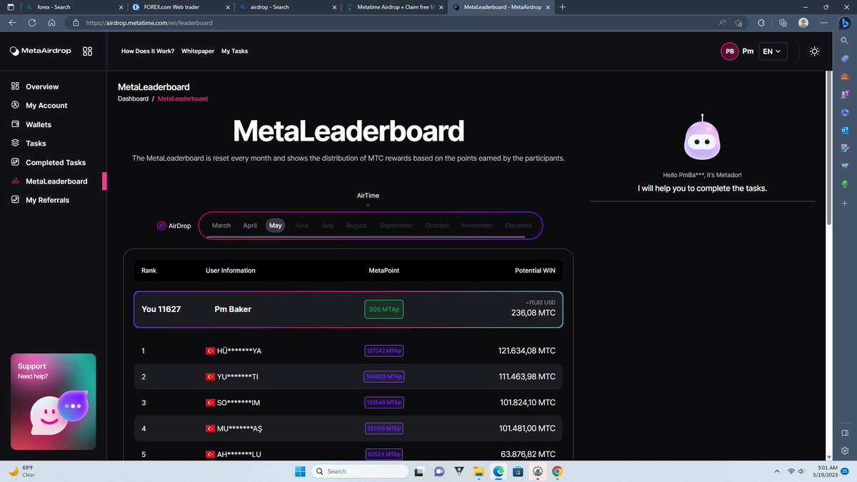857x482 pixels.
Task: Click the Windows Start button
Action: pos(300,471)
